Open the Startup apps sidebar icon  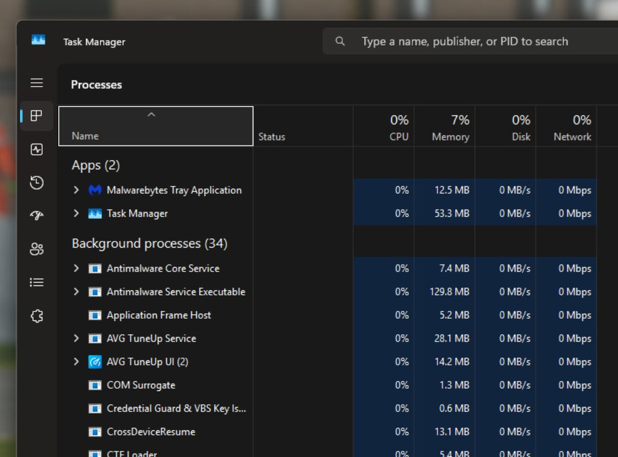click(37, 215)
